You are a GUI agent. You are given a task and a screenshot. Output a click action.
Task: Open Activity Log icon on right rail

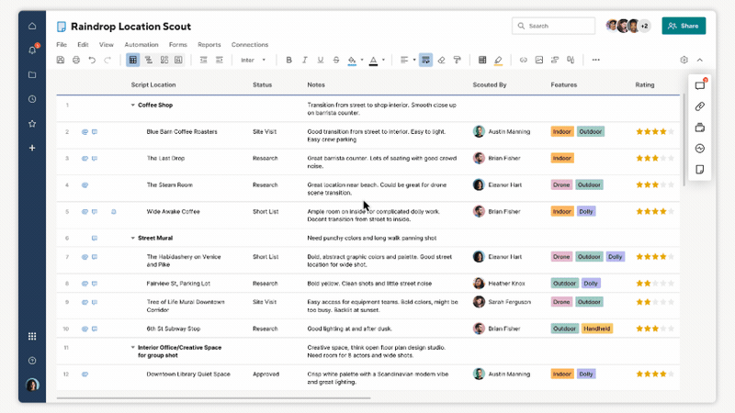point(700,149)
